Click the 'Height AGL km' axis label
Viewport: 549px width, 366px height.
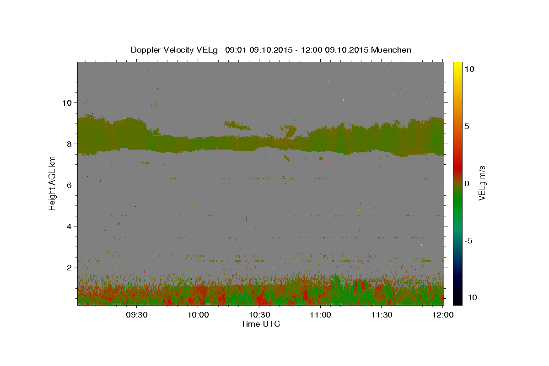(52, 183)
